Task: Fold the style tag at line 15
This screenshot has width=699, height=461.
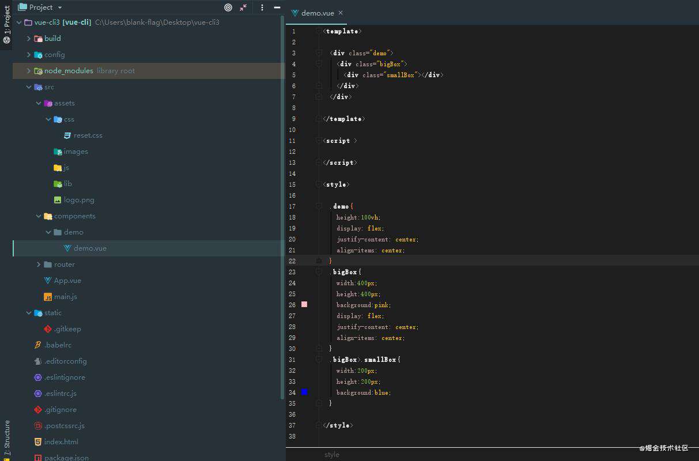Action: click(319, 184)
